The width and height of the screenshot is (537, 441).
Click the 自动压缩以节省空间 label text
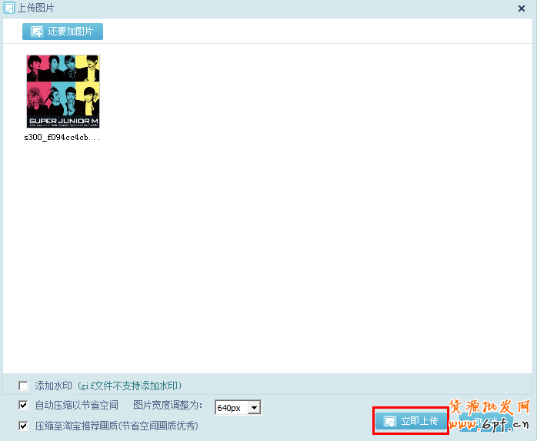coord(77,405)
